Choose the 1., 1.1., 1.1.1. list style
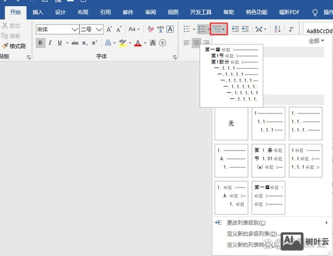This screenshot has width=333, height=256. point(306,123)
